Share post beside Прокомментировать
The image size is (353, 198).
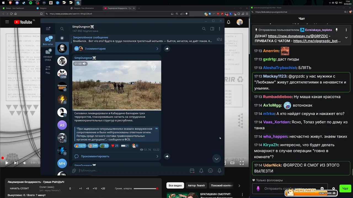pyautogui.click(x=167, y=156)
